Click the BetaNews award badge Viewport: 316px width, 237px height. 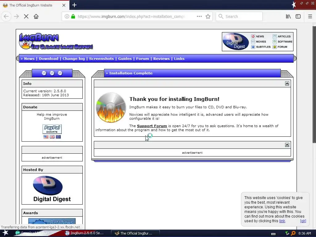tap(52, 221)
